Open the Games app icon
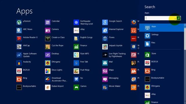This screenshot has height=104, width=186. [x=76, y=87]
